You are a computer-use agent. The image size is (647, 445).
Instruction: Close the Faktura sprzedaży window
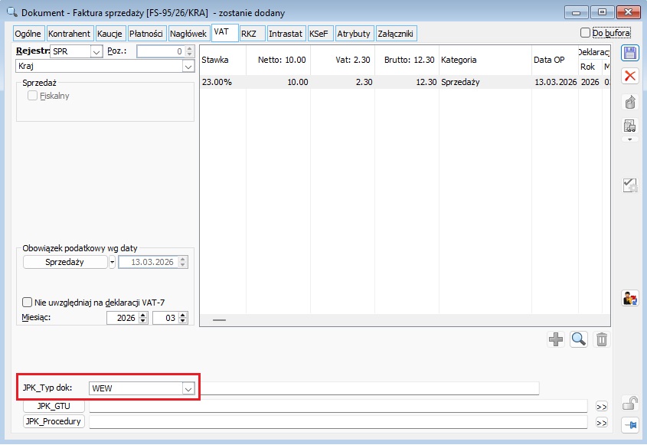pyautogui.click(x=629, y=12)
